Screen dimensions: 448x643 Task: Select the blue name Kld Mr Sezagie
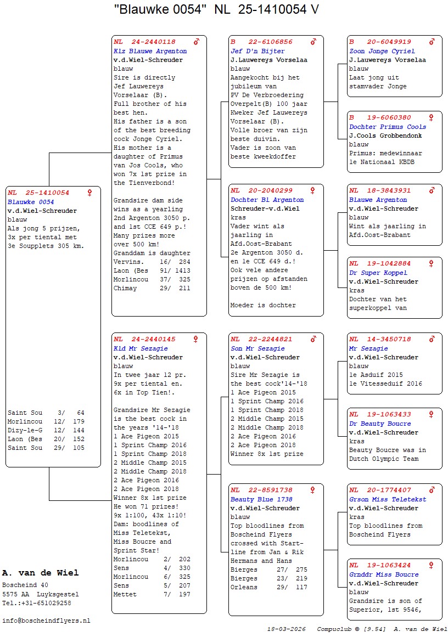pyautogui.click(x=141, y=348)
